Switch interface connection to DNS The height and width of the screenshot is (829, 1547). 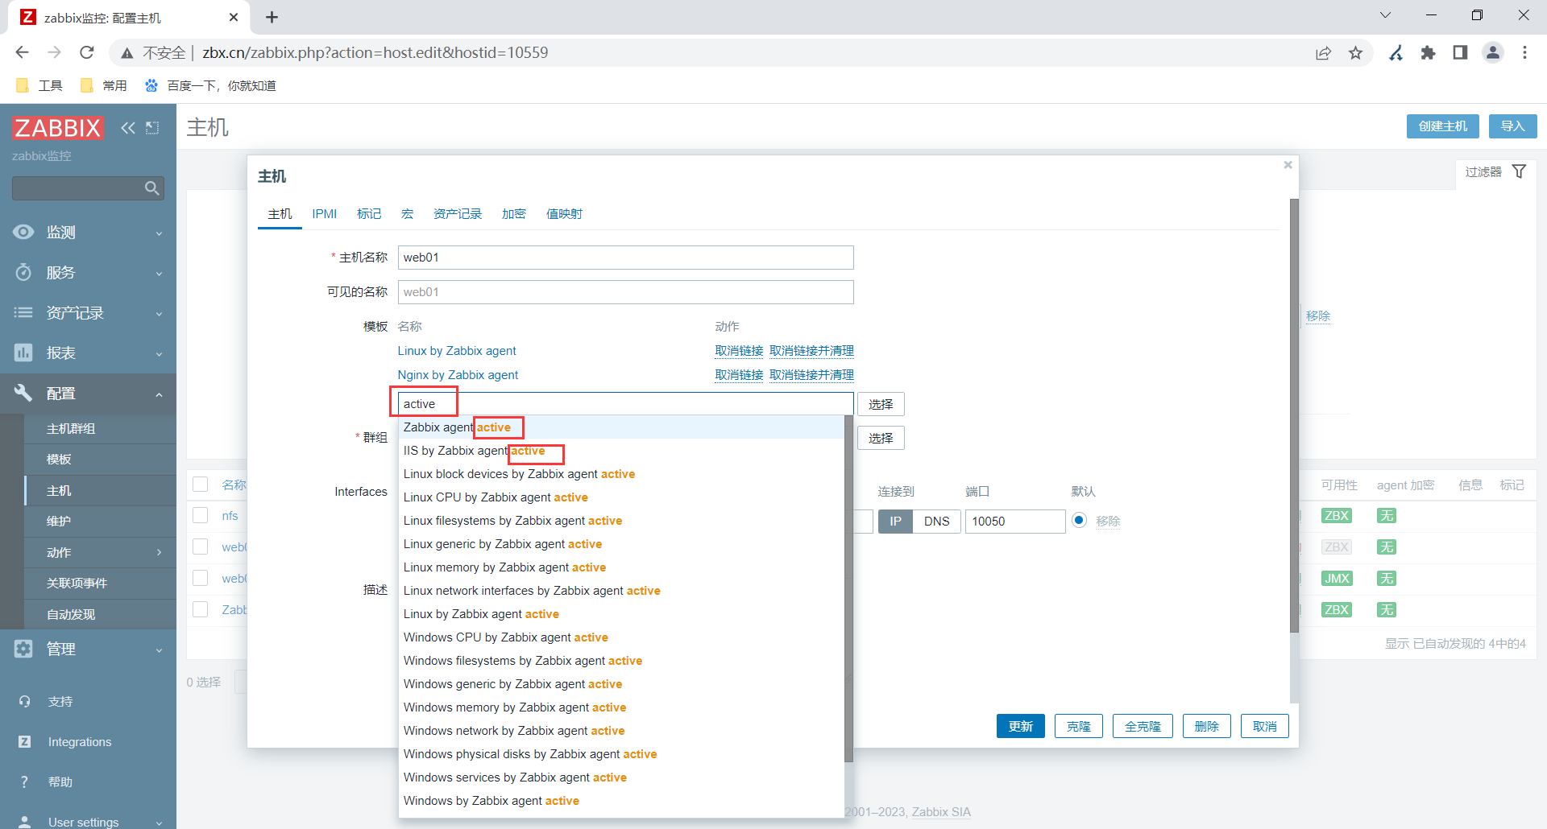point(937,522)
